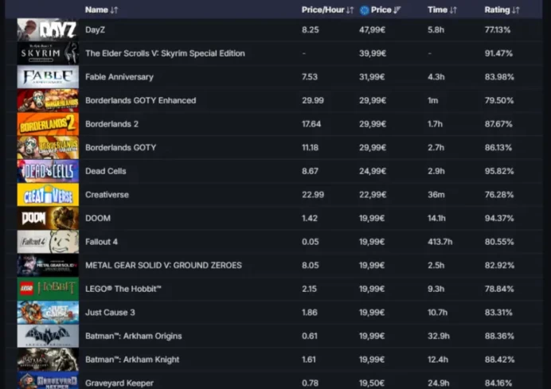Click Batman Arkham Origins playtime 32.9h

click(439, 336)
